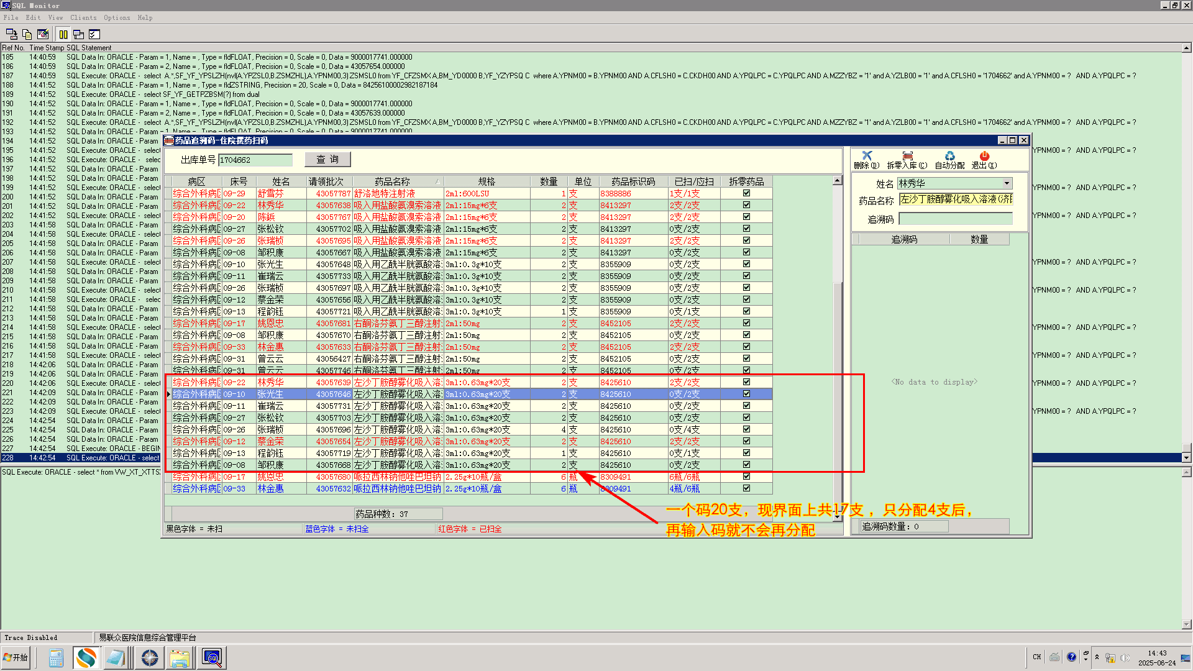Click the 拆零入库 barcode icon
This screenshot has width=1193, height=671.
907,156
